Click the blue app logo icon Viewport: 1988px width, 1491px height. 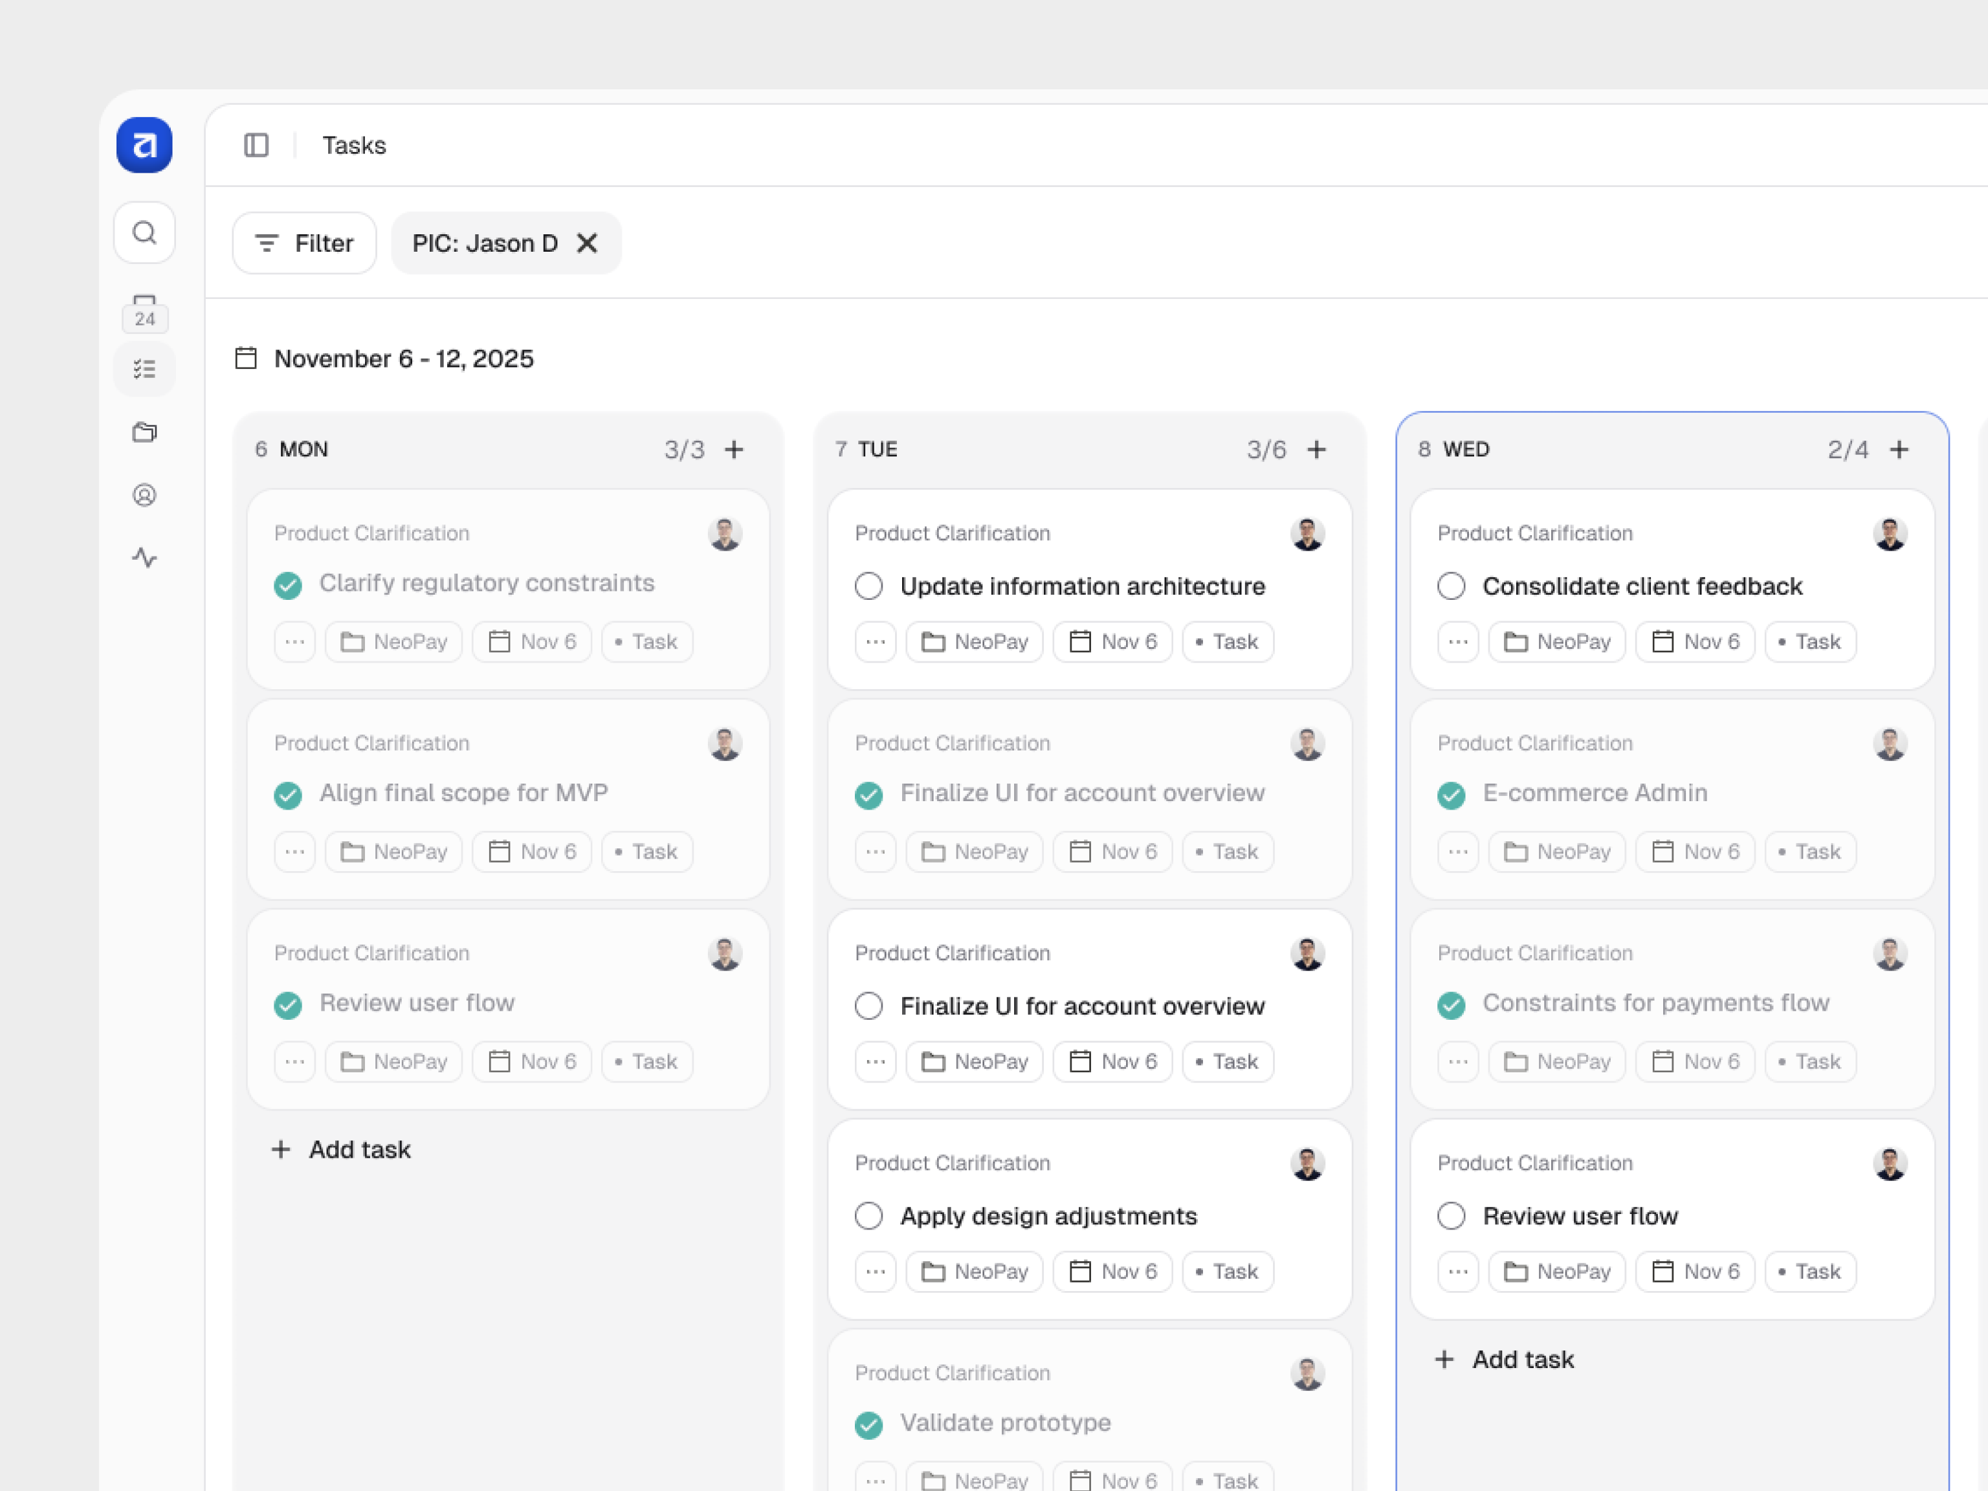[x=144, y=145]
